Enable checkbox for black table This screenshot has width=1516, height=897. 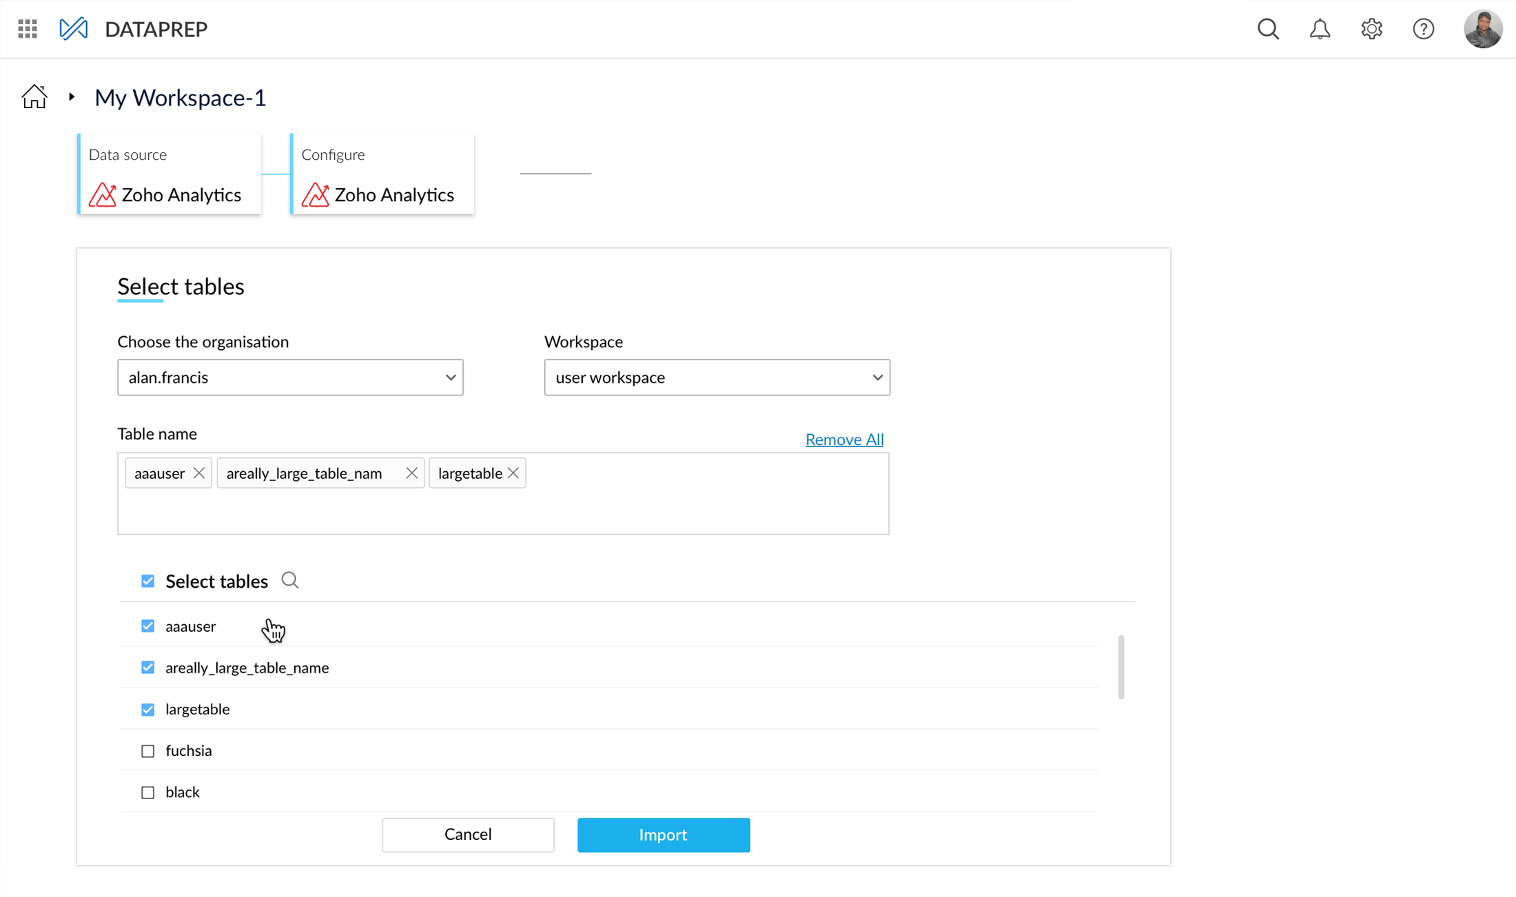(x=147, y=792)
